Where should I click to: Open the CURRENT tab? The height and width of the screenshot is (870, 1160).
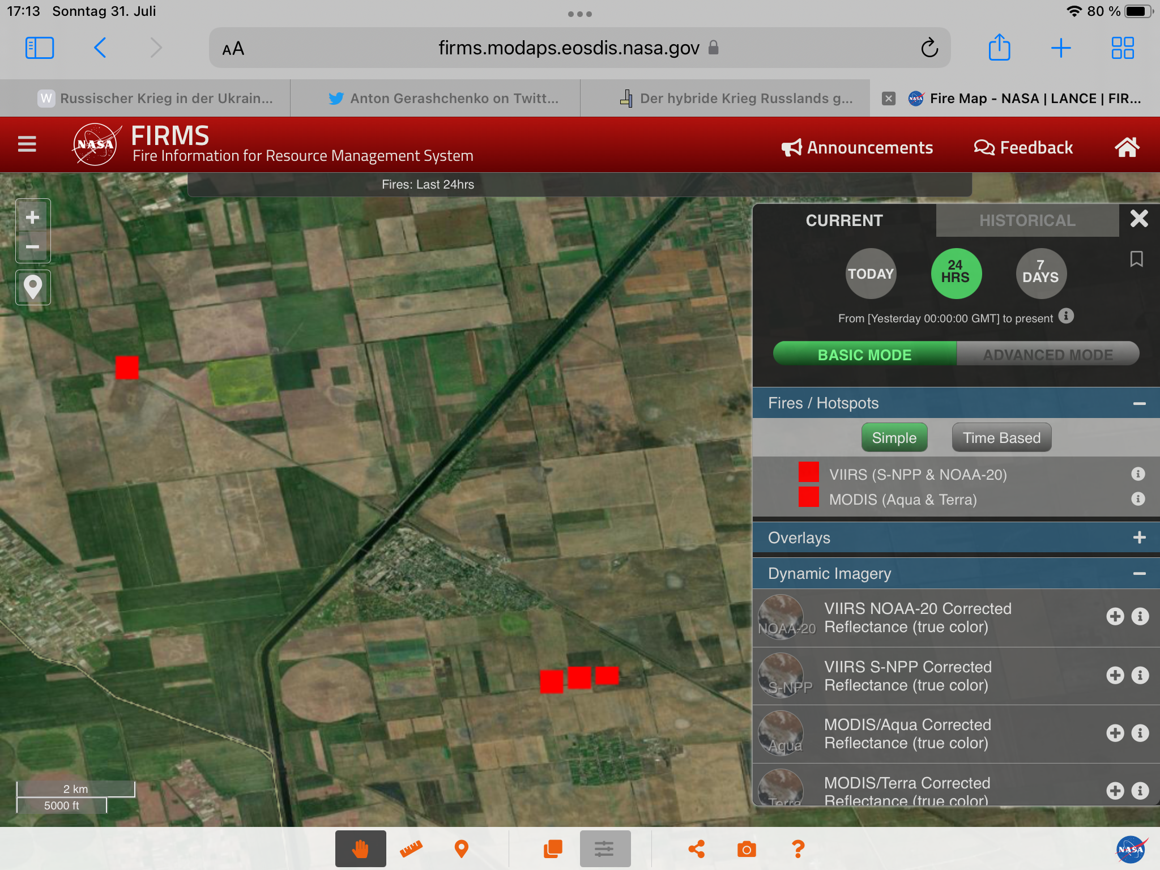(844, 220)
